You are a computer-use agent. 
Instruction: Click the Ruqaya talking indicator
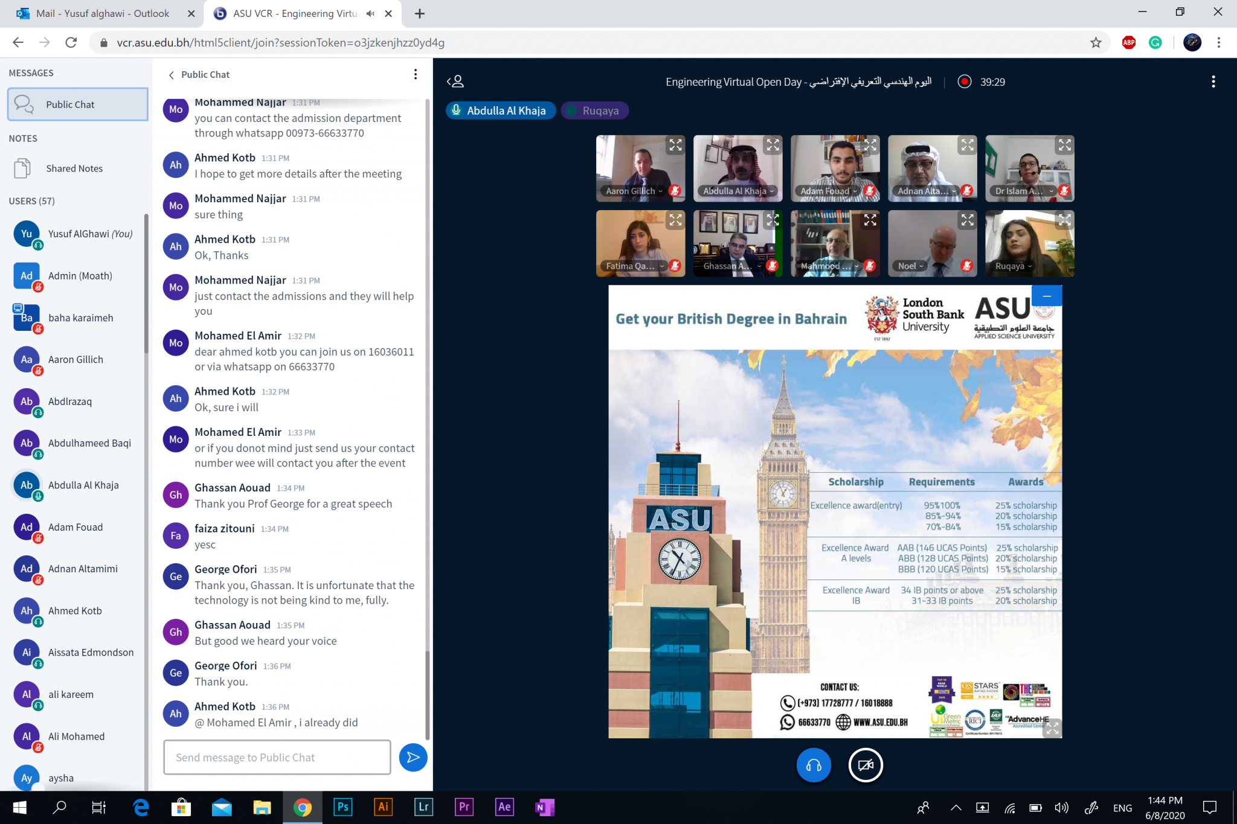[594, 110]
